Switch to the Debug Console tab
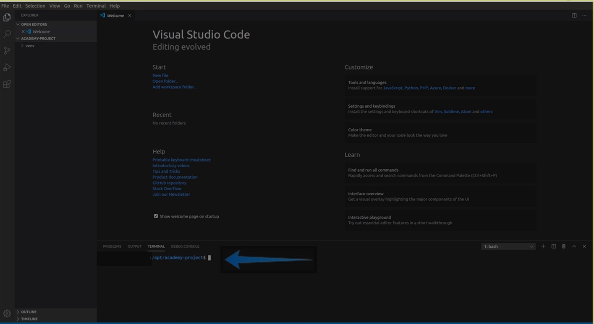Image resolution: width=594 pixels, height=324 pixels. tap(185, 246)
